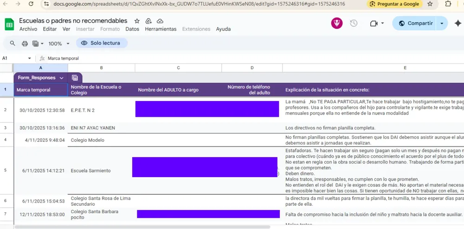
Task: Click the Solo lectura view-only badge
Action: (x=102, y=43)
